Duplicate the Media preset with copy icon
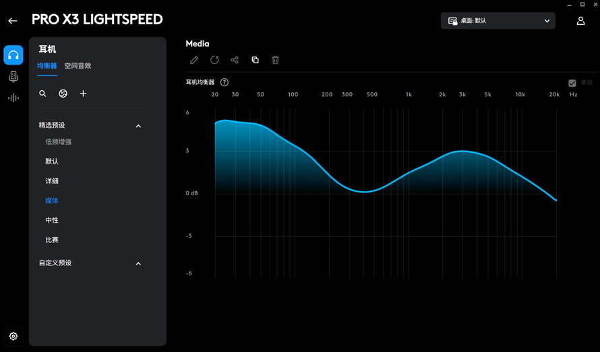Viewport: 600px width, 352px height. pos(256,60)
